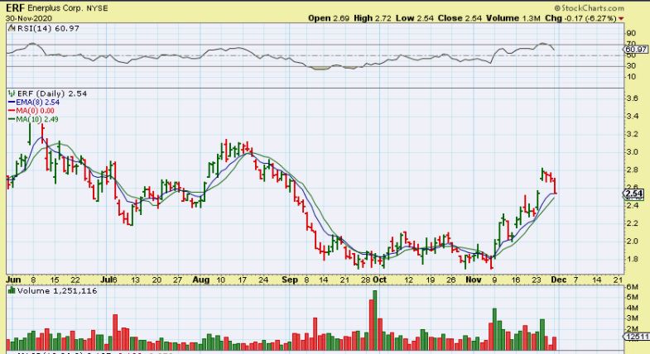Click the Dec label on date axis
650x354 pixels.
coord(559,280)
